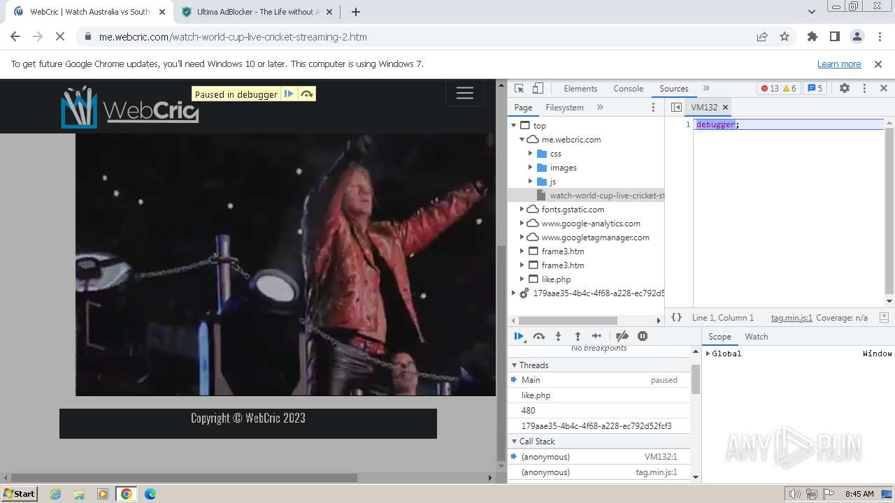This screenshot has height=503, width=895.
Task: Select the Page navigator tab
Action: click(523, 108)
